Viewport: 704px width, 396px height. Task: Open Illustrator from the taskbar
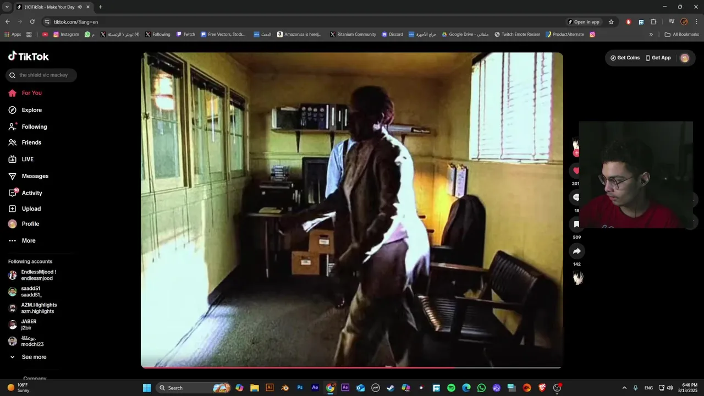269,388
